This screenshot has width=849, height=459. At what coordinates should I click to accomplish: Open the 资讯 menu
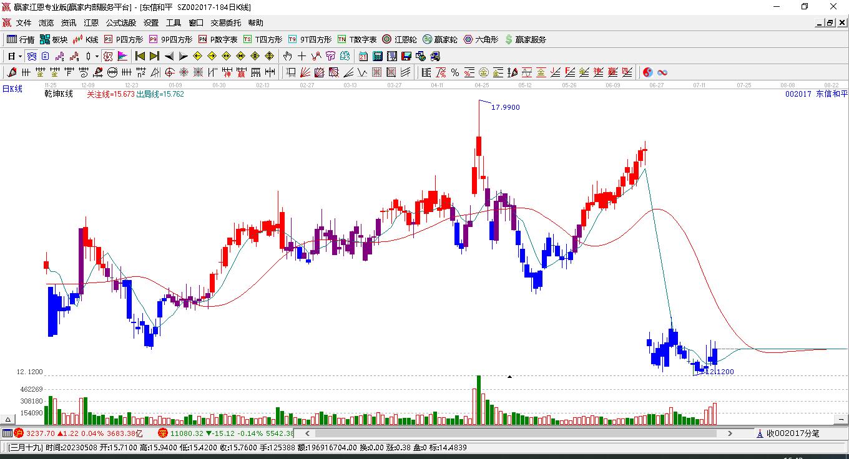69,23
